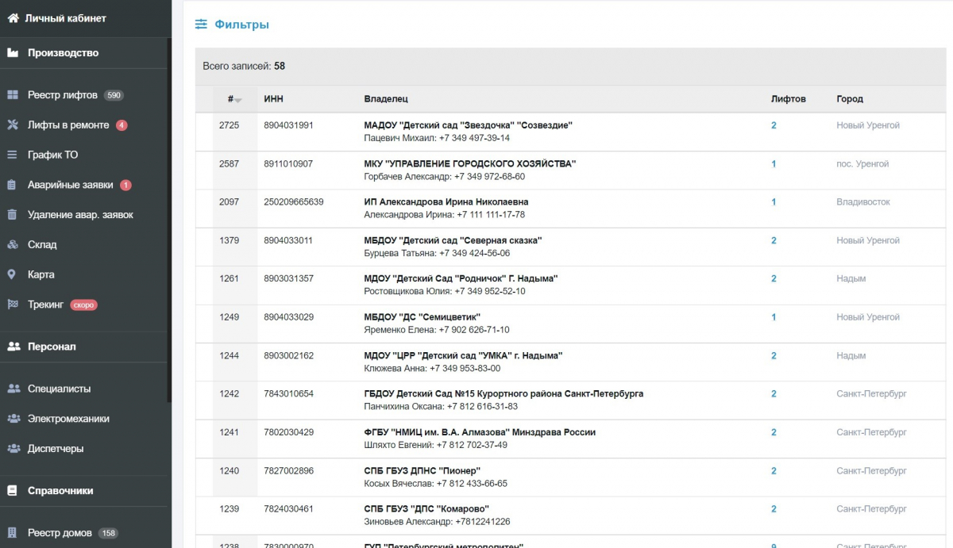Image resolution: width=953 pixels, height=548 pixels.
Task: Click the list icon for График ТО
Action: click(x=13, y=155)
